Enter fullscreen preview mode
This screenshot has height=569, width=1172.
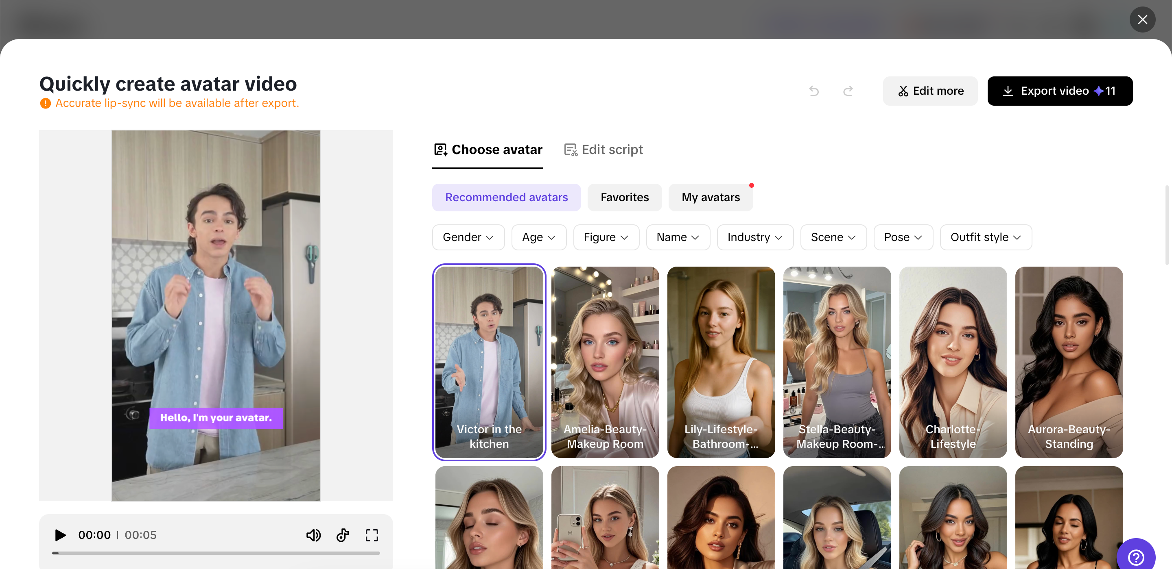pos(372,535)
